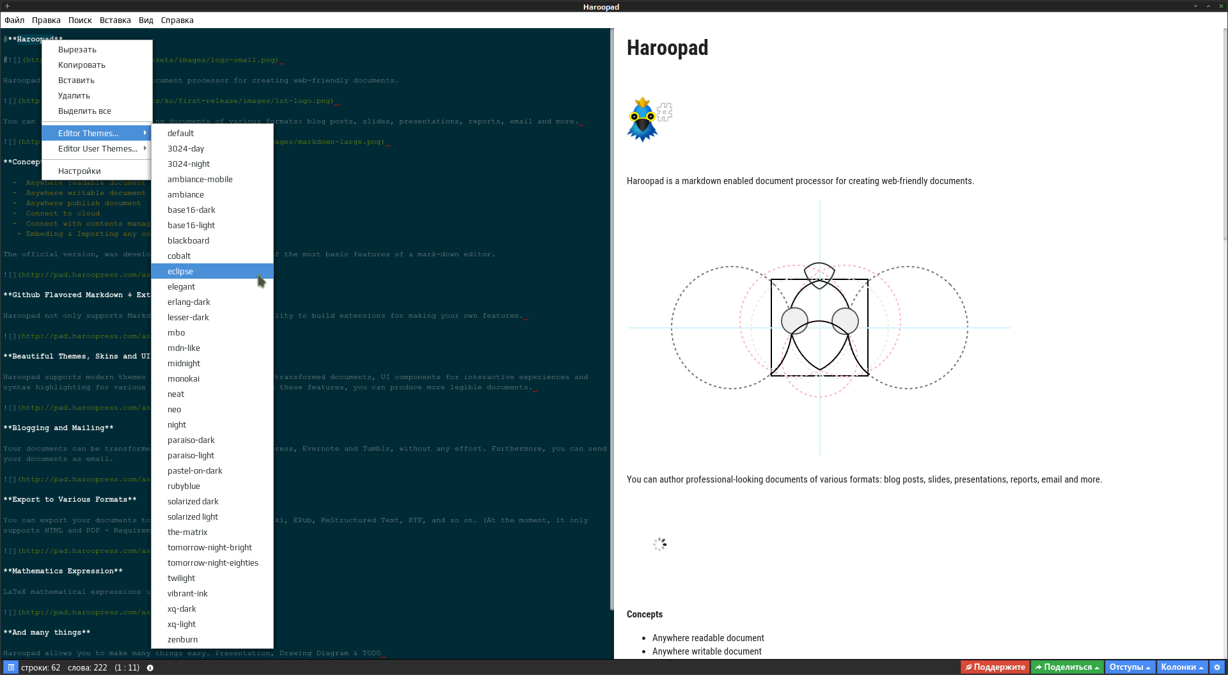Click the bird diagram image in preview
The height and width of the screenshot is (675, 1228).
(819, 328)
